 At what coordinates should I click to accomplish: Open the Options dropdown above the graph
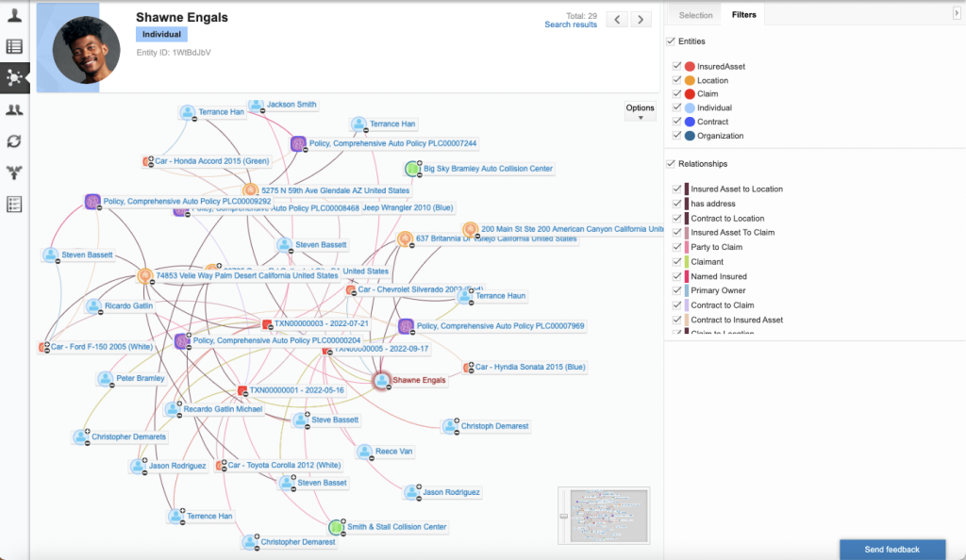click(x=640, y=109)
